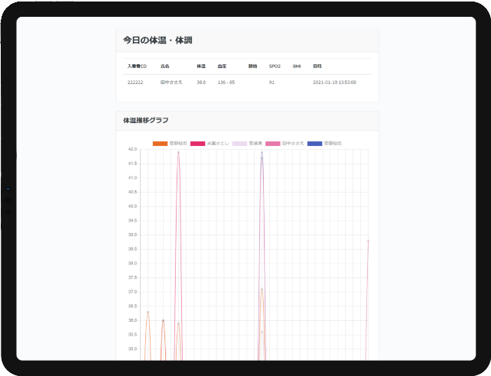The image size is (491, 376).
Task: Select resident code 222222 cell
Action: (x=136, y=82)
